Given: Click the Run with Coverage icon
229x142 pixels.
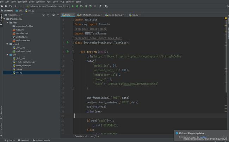Looking at the screenshot, I should pos(81,6).
